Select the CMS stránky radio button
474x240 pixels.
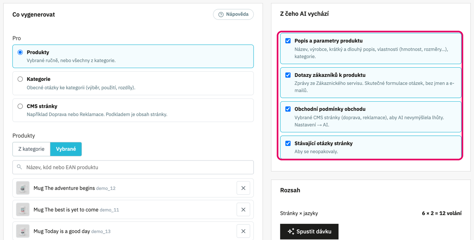[20, 106]
